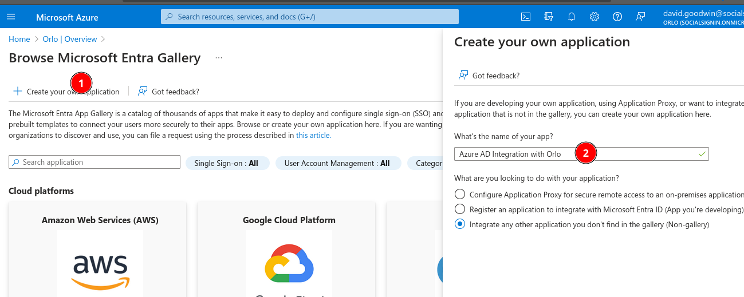The width and height of the screenshot is (744, 297).
Task: Open the Support and help question icon
Action: [x=617, y=17]
